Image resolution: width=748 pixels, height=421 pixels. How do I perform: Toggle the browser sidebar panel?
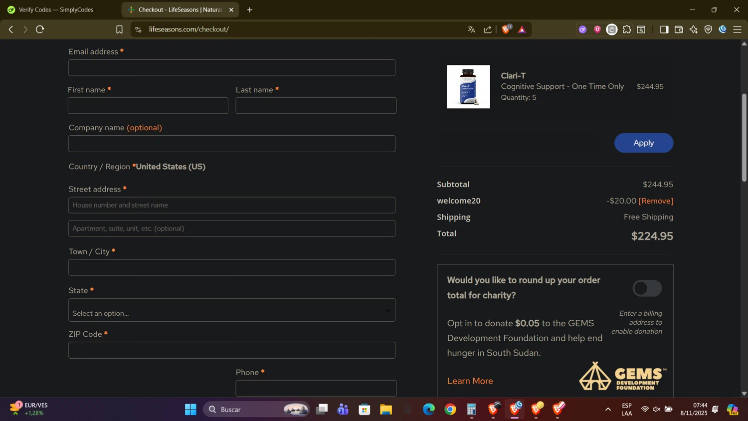pyautogui.click(x=664, y=29)
